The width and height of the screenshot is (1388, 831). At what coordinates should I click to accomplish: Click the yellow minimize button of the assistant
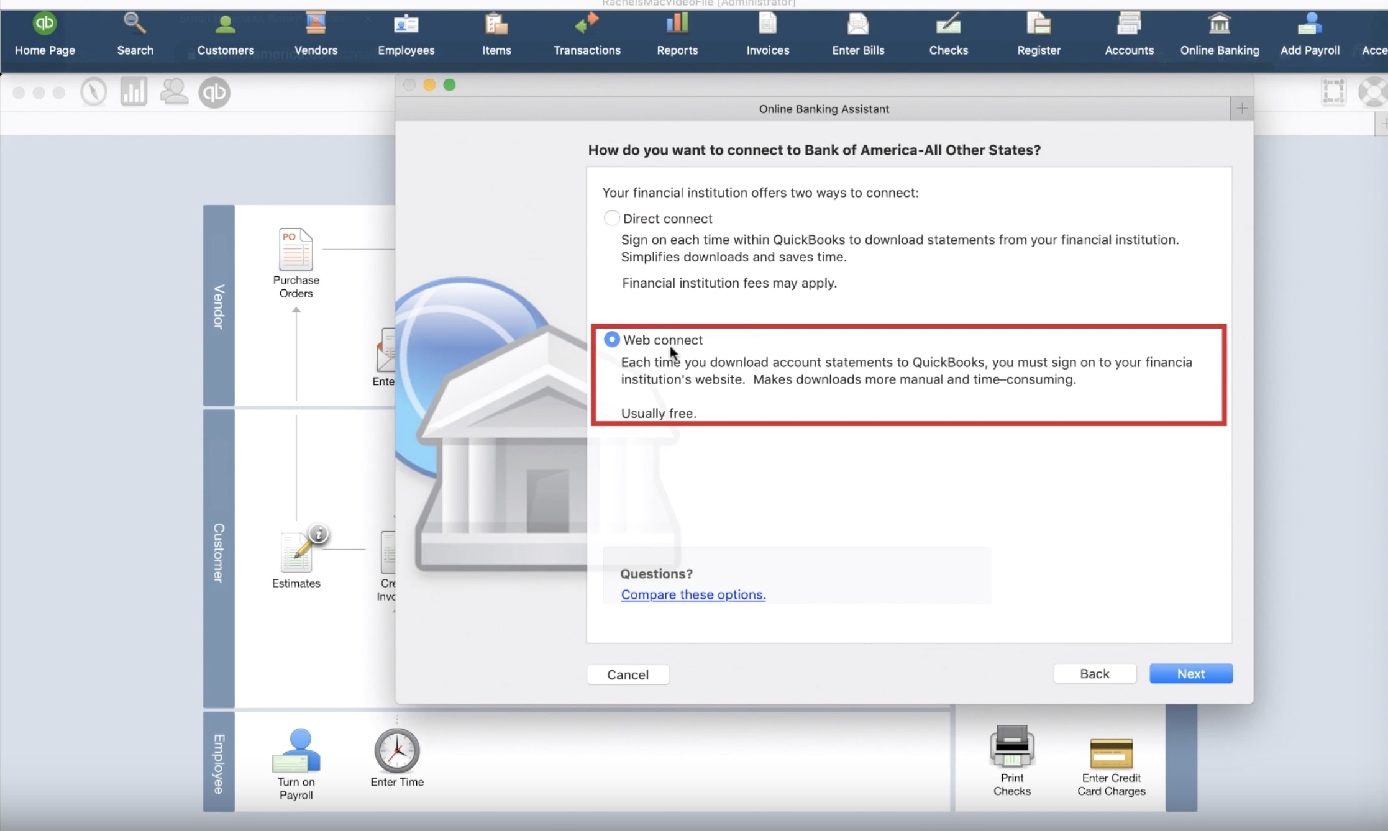(x=429, y=85)
